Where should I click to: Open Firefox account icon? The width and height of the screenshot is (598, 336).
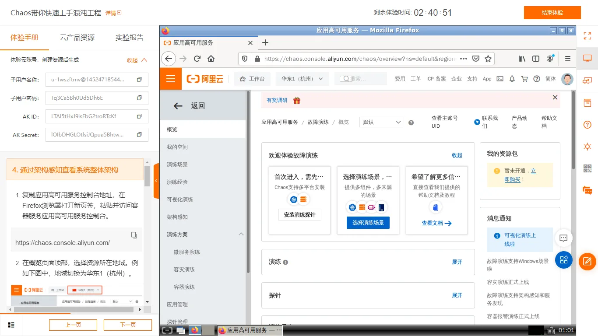(x=550, y=59)
